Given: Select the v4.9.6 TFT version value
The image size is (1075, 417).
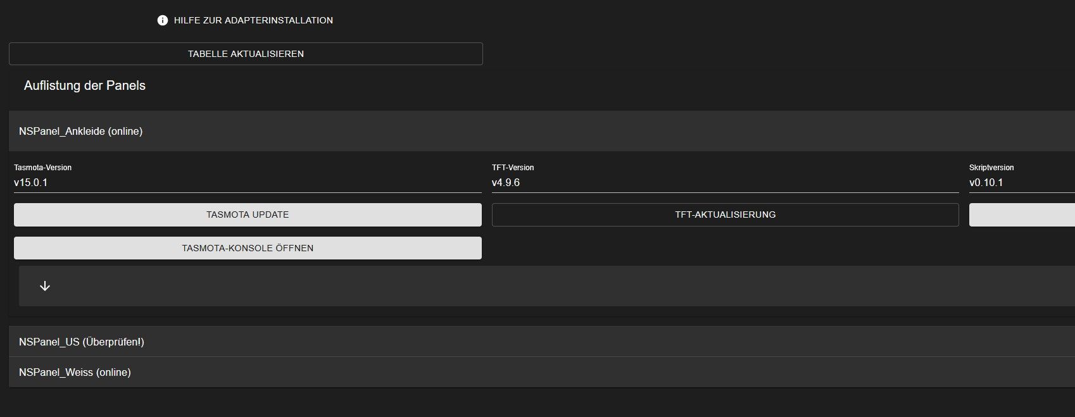Looking at the screenshot, I should pos(506,183).
